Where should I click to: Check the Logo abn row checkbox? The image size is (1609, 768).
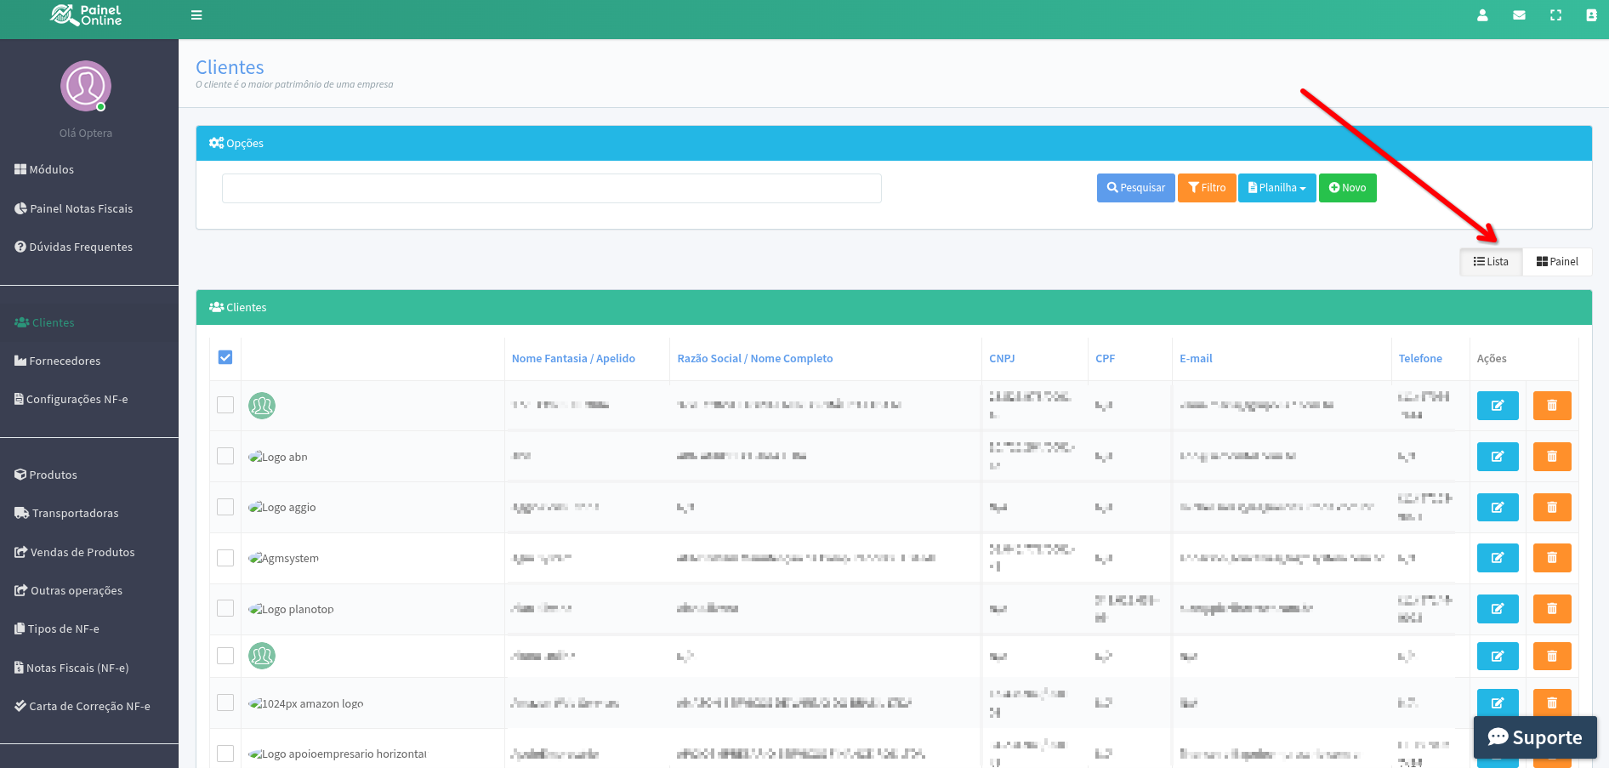click(225, 457)
